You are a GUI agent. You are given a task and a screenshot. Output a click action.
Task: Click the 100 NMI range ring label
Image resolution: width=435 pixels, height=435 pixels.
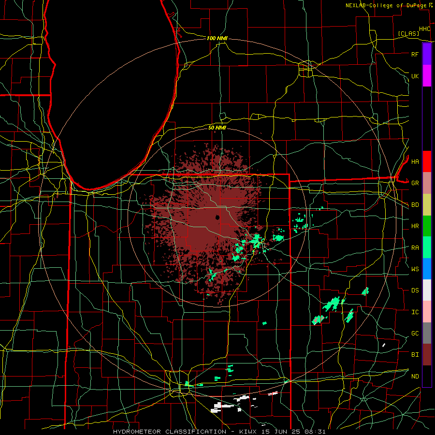217,38
